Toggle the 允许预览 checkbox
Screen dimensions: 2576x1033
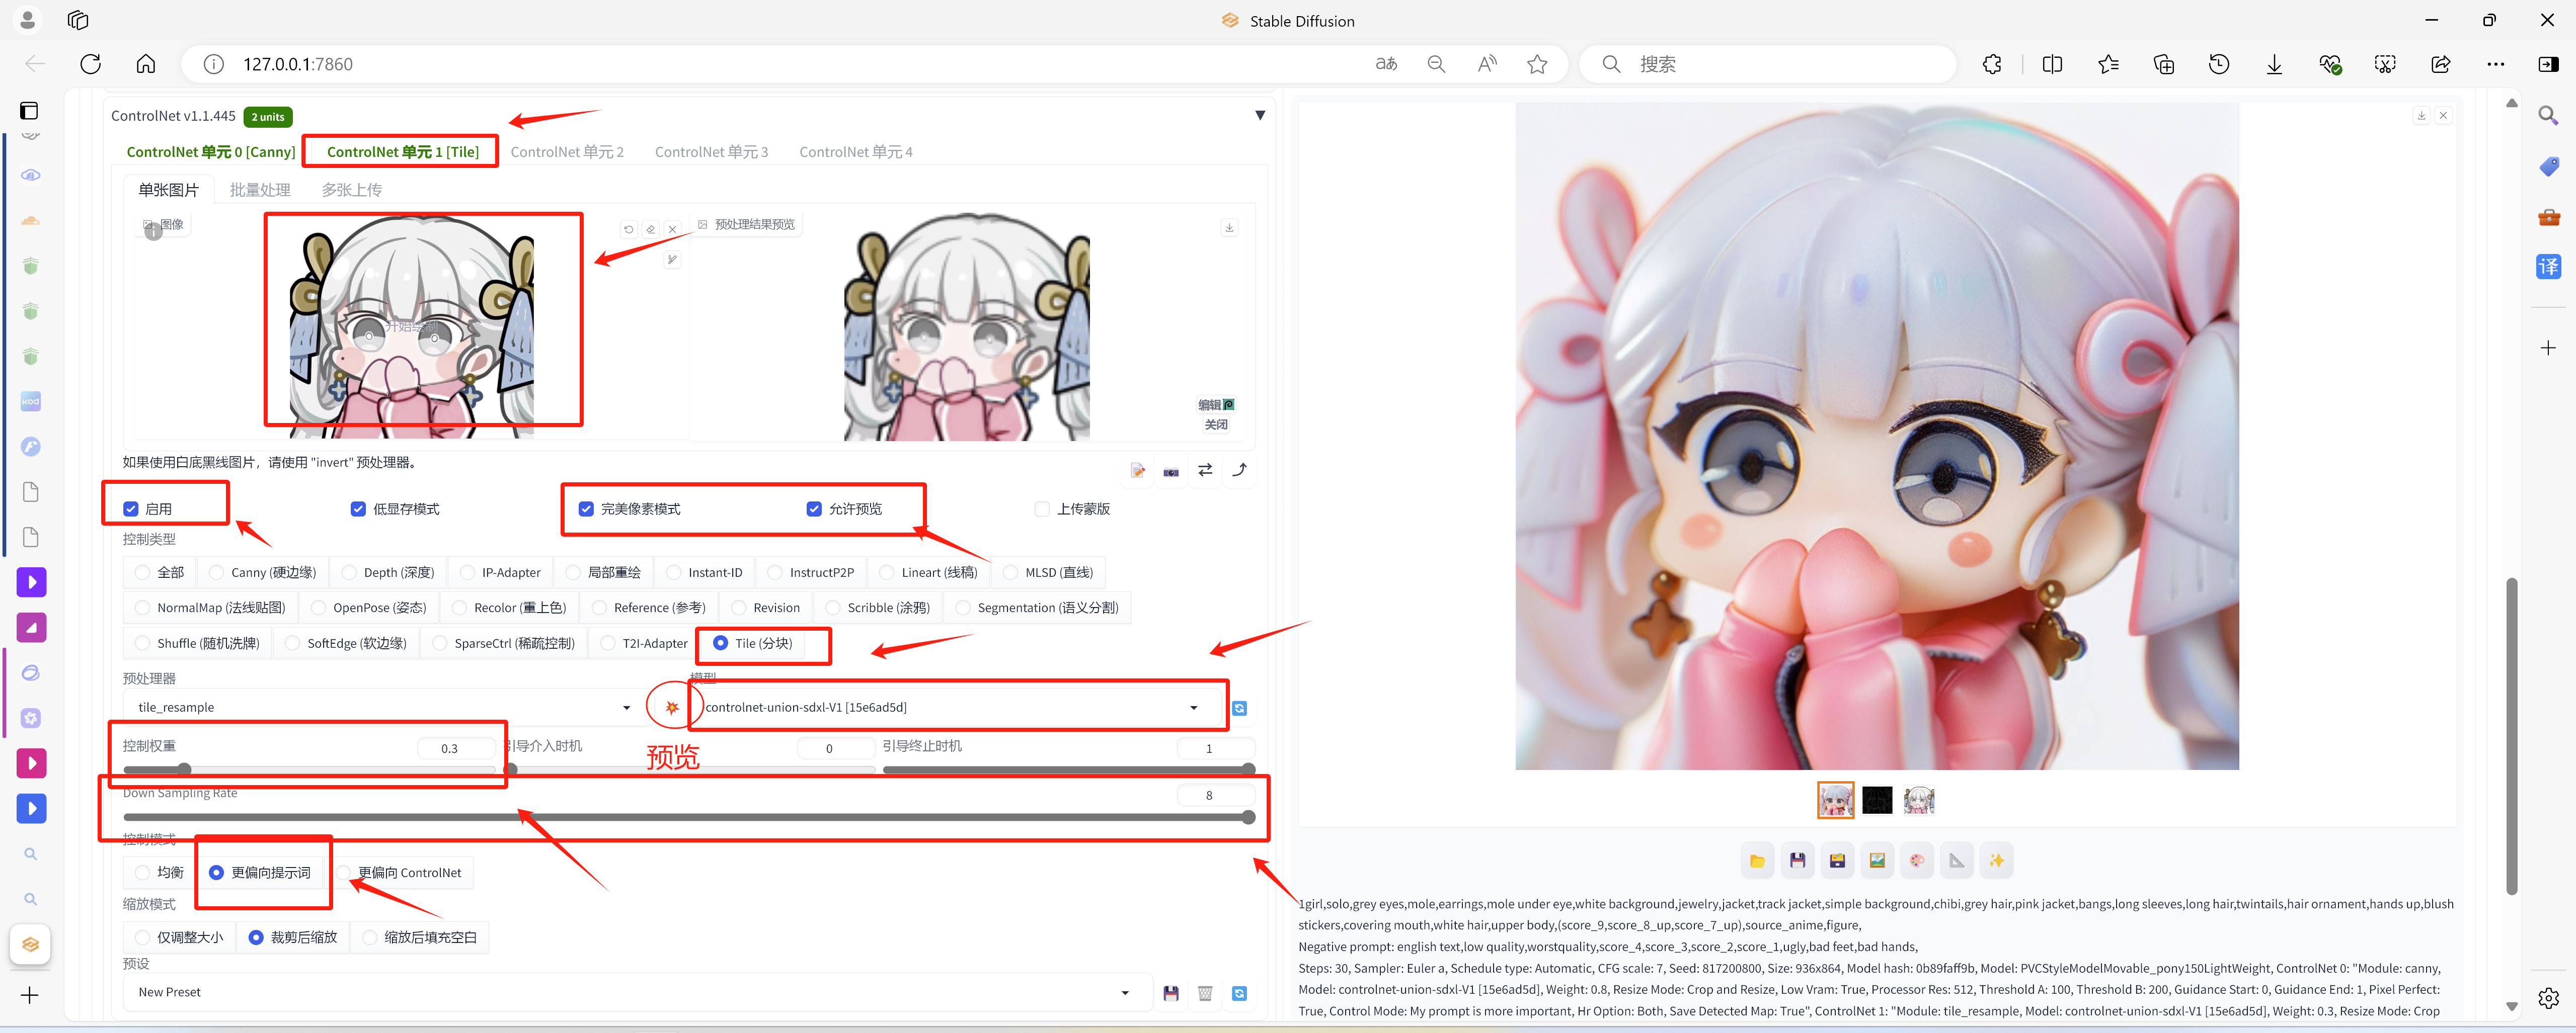coord(814,509)
